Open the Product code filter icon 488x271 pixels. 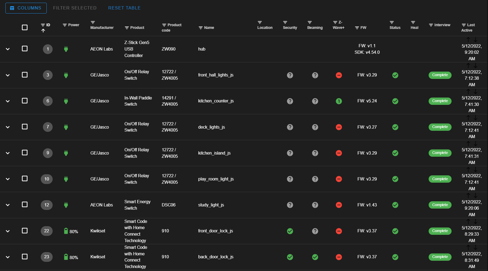click(164, 25)
